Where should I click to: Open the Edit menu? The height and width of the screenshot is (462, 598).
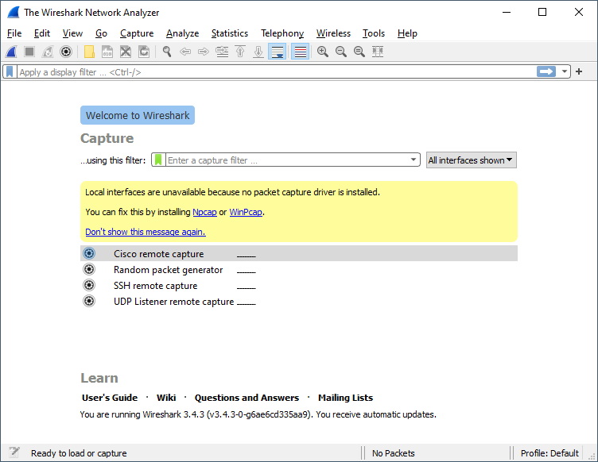[x=42, y=33]
